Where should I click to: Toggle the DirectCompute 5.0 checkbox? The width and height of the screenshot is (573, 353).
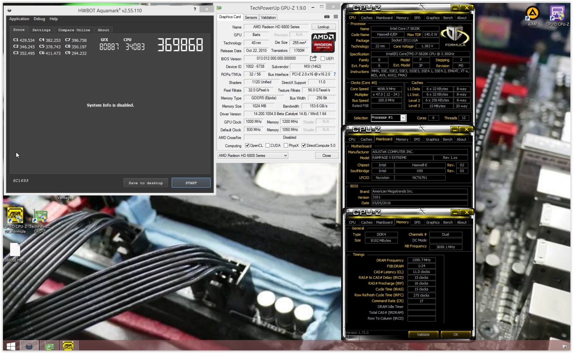click(x=304, y=145)
